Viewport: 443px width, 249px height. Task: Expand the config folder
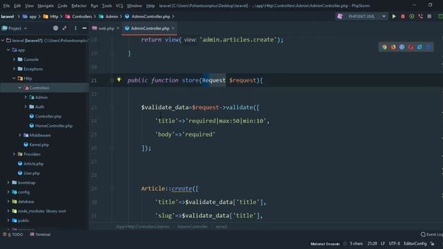pos(8,192)
